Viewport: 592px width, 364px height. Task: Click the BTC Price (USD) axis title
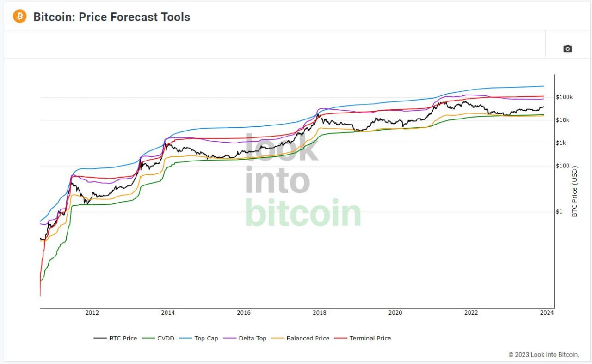(575, 191)
